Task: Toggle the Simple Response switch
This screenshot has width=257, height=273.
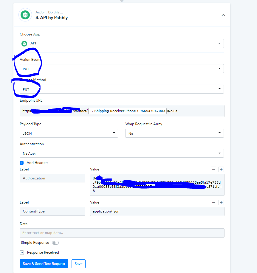Action: pyautogui.click(x=55, y=243)
